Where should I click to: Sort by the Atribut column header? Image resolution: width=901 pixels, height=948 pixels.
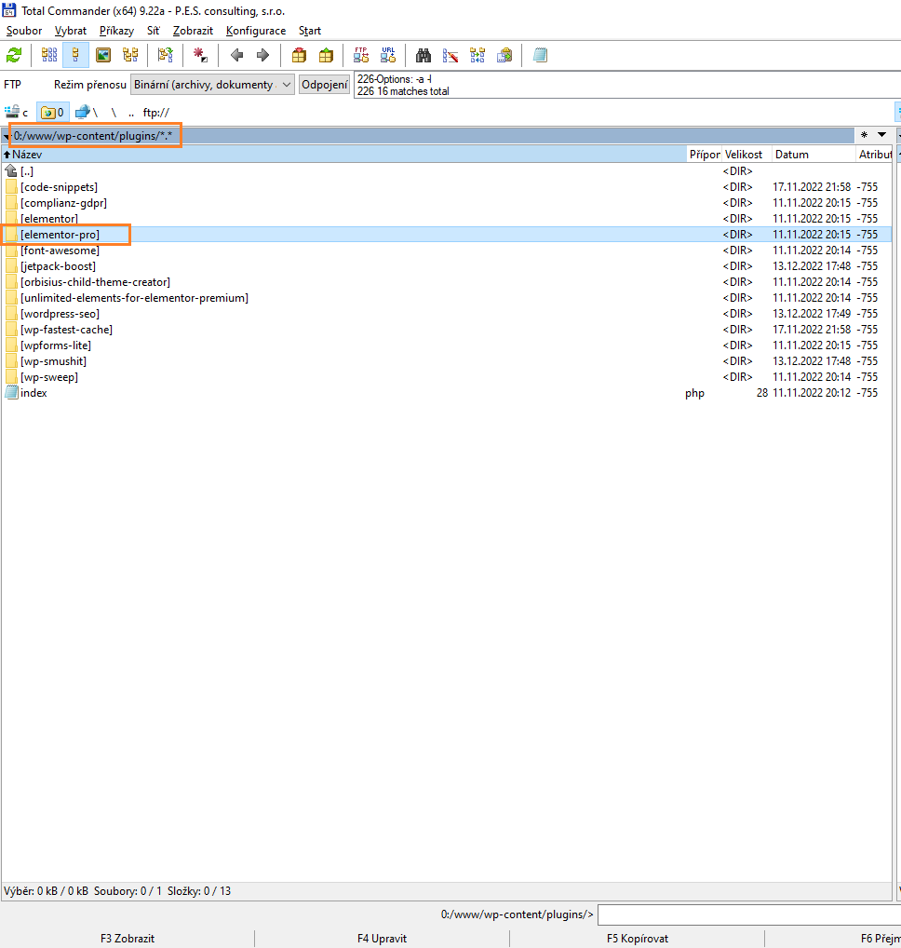[x=874, y=155]
